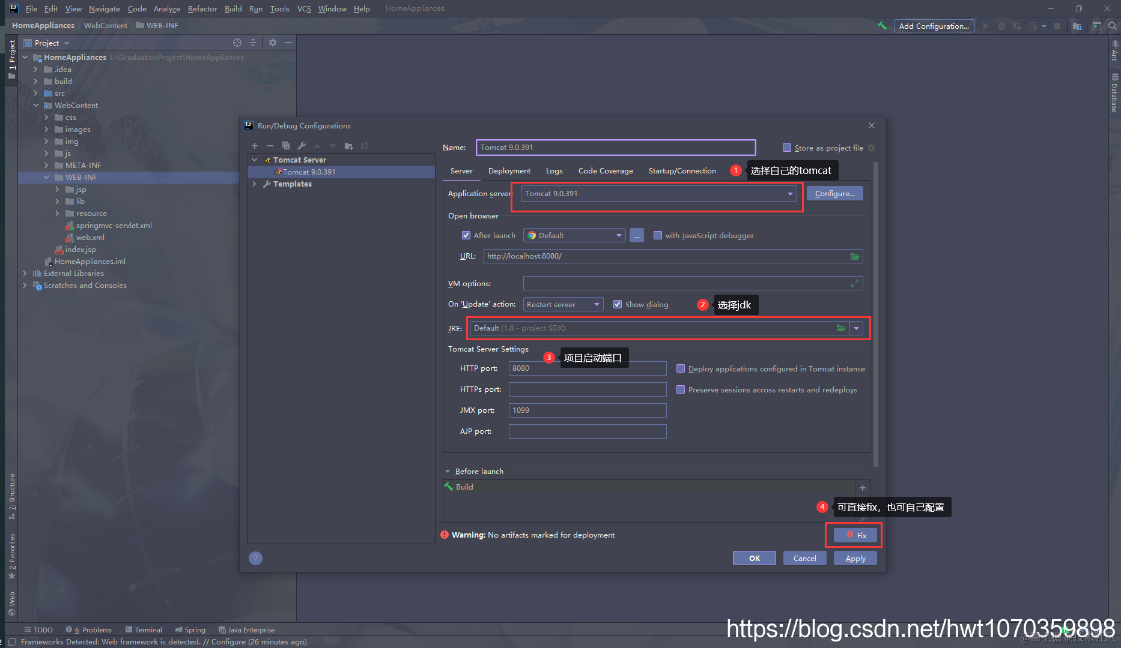
Task: Enable Preserve sessions across restarts and redeploys
Action: point(681,390)
